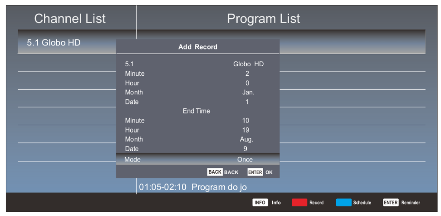This screenshot has height=216, width=441.
Task: Open the Program List header
Action: point(263,19)
